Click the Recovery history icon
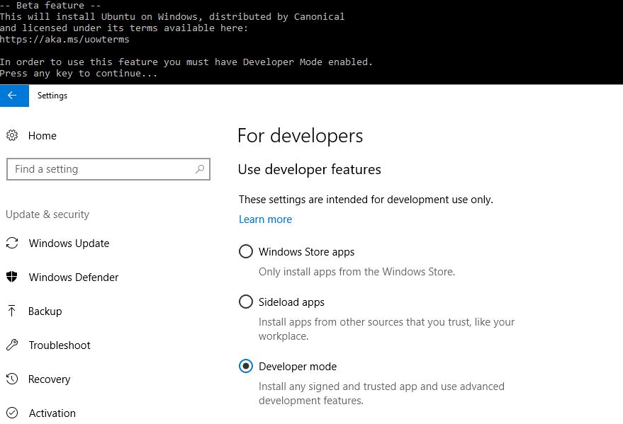The image size is (623, 424). tap(12, 379)
